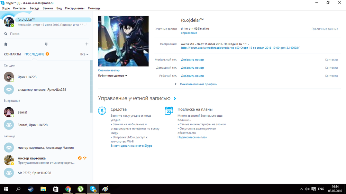Launch Steam from the taskbar

coord(31,189)
